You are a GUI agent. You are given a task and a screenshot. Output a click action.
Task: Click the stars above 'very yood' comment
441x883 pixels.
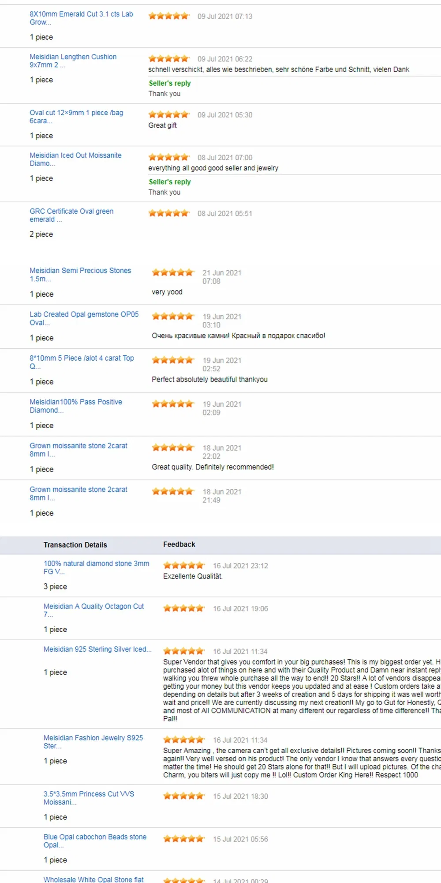tap(173, 273)
